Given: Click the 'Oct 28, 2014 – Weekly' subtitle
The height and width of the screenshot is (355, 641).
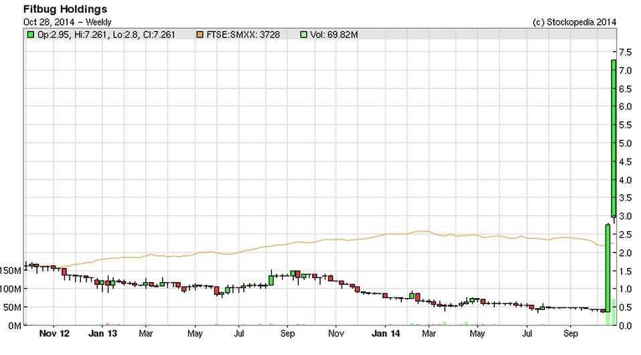Looking at the screenshot, I should point(67,22).
